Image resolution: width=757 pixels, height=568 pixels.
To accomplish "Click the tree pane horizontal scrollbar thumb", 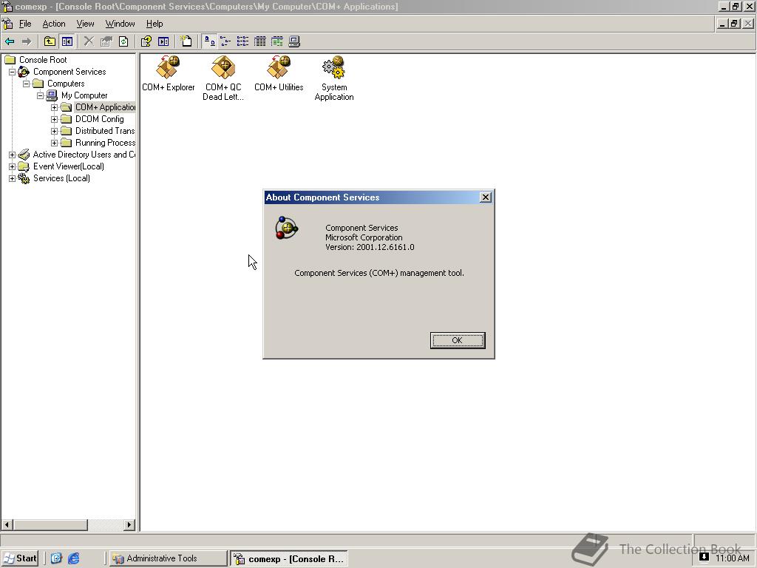I will (x=50, y=524).
